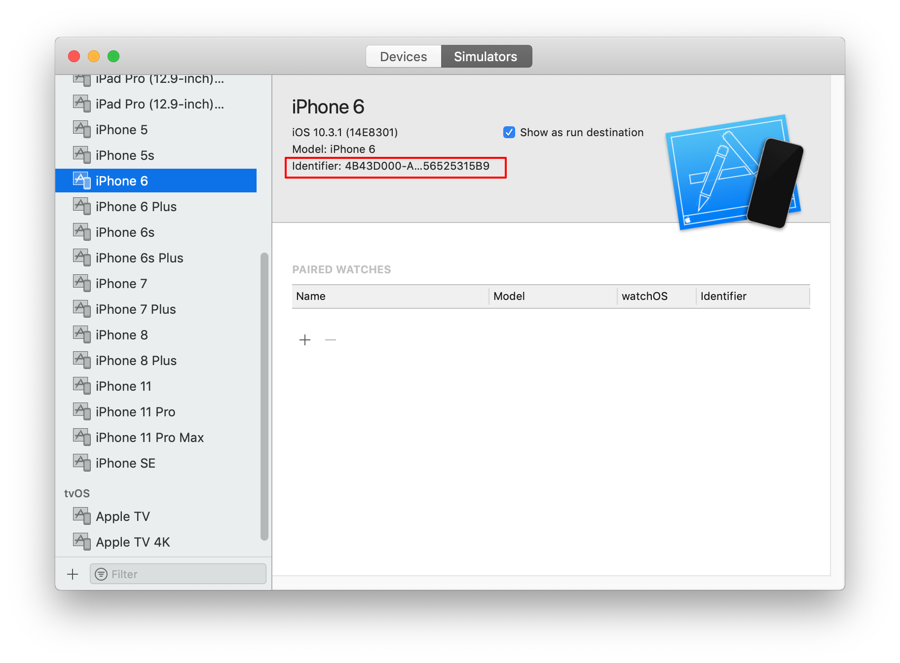Choose iPhone 6s Plus simulator
This screenshot has width=900, height=663.
point(156,258)
